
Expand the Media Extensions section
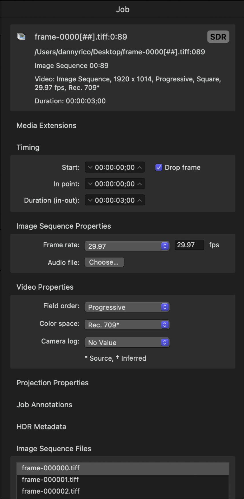pyautogui.click(x=46, y=125)
